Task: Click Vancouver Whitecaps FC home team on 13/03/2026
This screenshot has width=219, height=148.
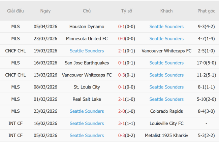Action: pyautogui.click(x=87, y=75)
